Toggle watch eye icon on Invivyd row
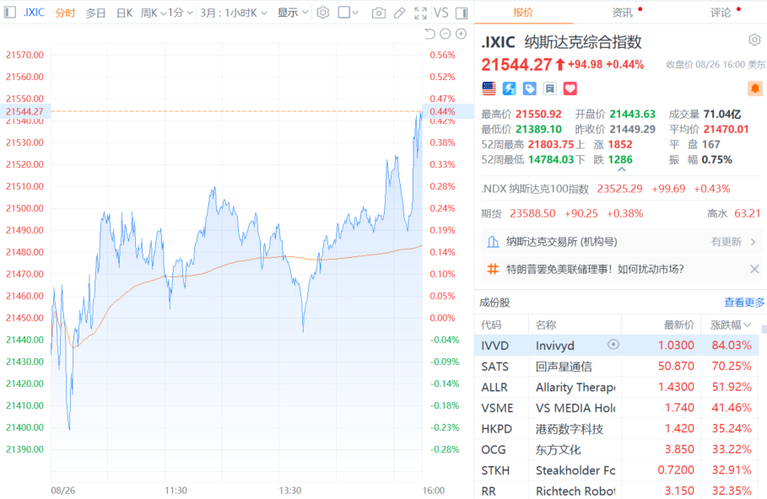Screen dimensions: 767x499 coord(613,345)
